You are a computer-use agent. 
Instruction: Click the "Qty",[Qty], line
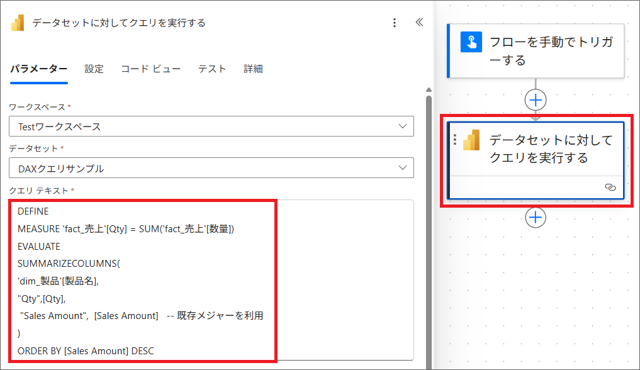pos(42,299)
